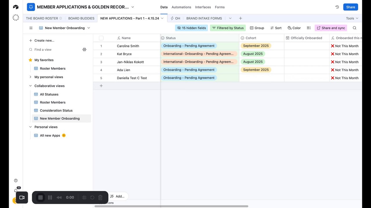Click the star icon beside My favorites
Screen dimensions: 371x208
click(x=30, y=60)
